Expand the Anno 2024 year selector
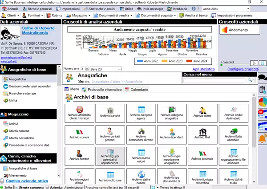The height and width of the screenshot is (189, 267). 248,9
